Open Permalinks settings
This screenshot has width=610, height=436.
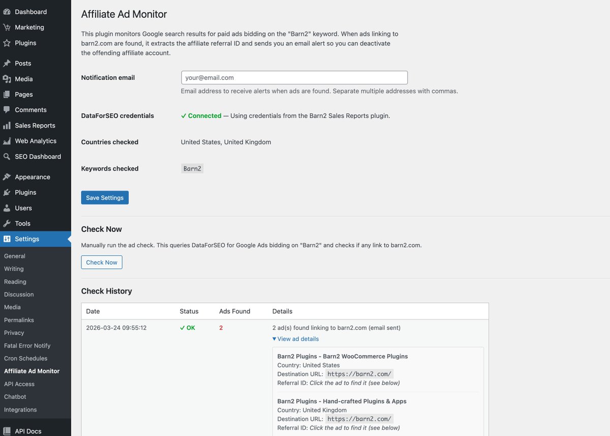click(x=19, y=320)
